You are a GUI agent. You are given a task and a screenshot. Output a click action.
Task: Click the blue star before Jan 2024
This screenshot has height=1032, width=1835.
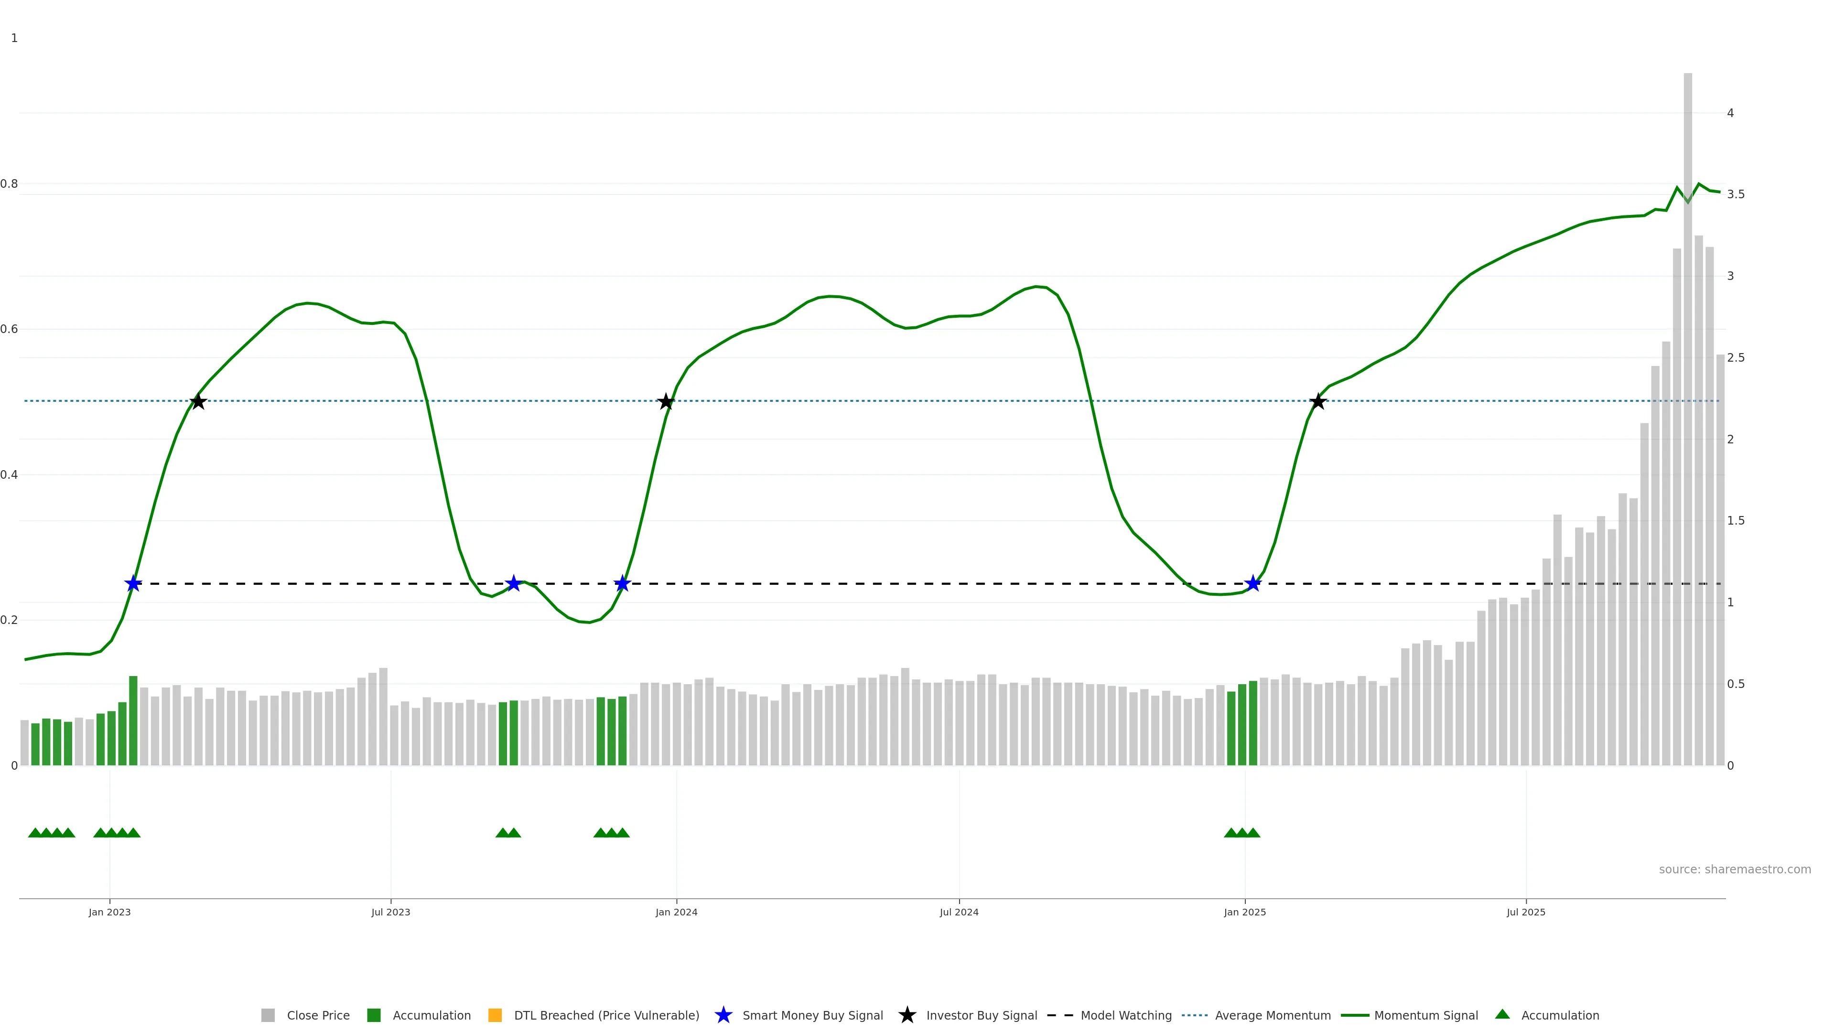(x=622, y=584)
